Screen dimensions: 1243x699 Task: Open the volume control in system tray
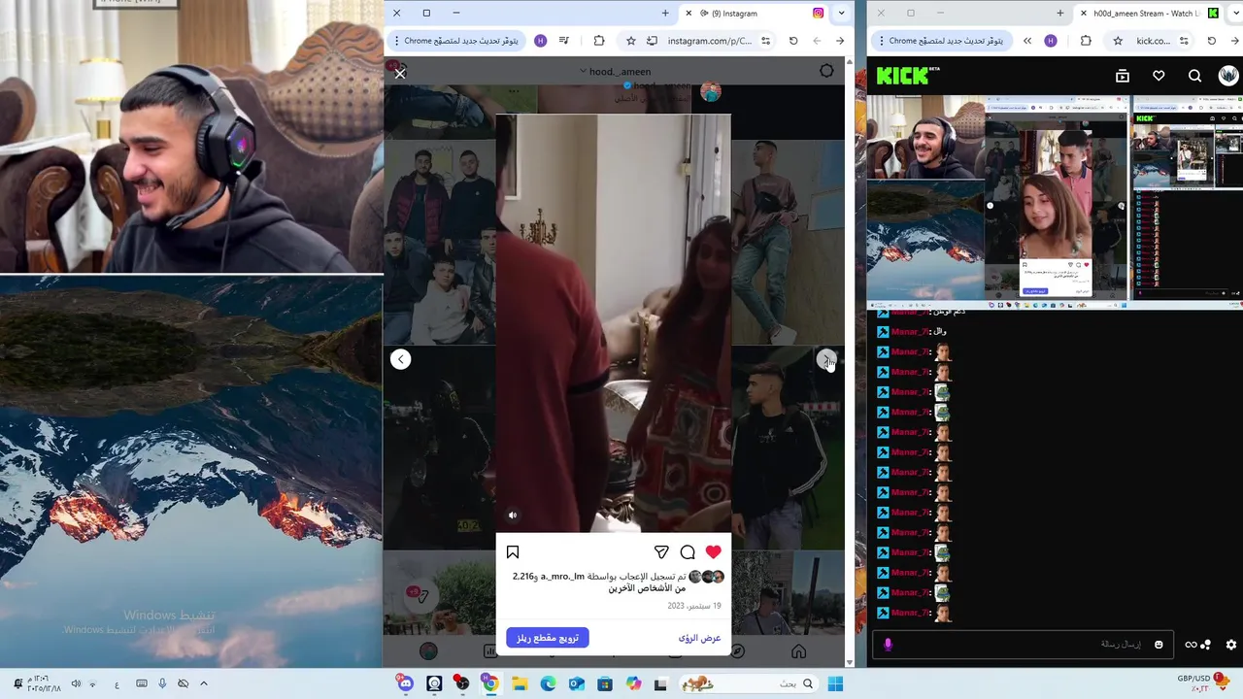(76, 684)
